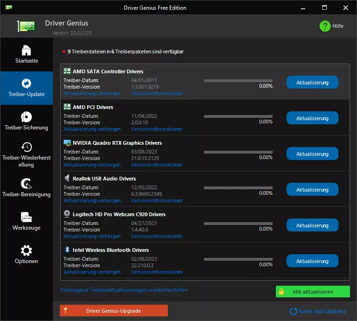The height and width of the screenshot is (321, 357).
Task: Click the Logitech C920 webcam icon
Action: click(x=67, y=214)
